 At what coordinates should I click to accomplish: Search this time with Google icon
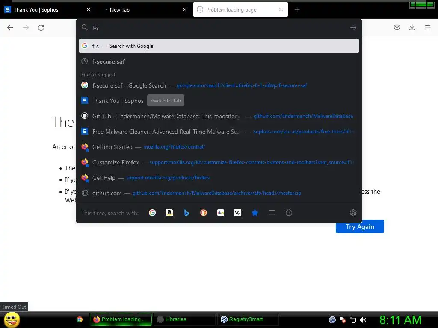[152, 213]
